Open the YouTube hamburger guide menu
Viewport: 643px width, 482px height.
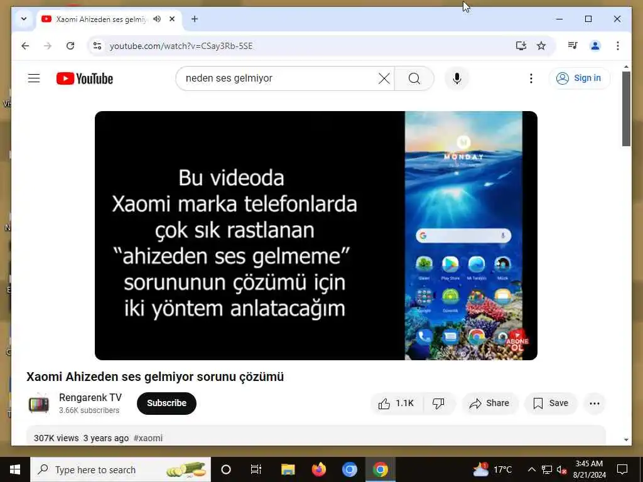pyautogui.click(x=34, y=78)
